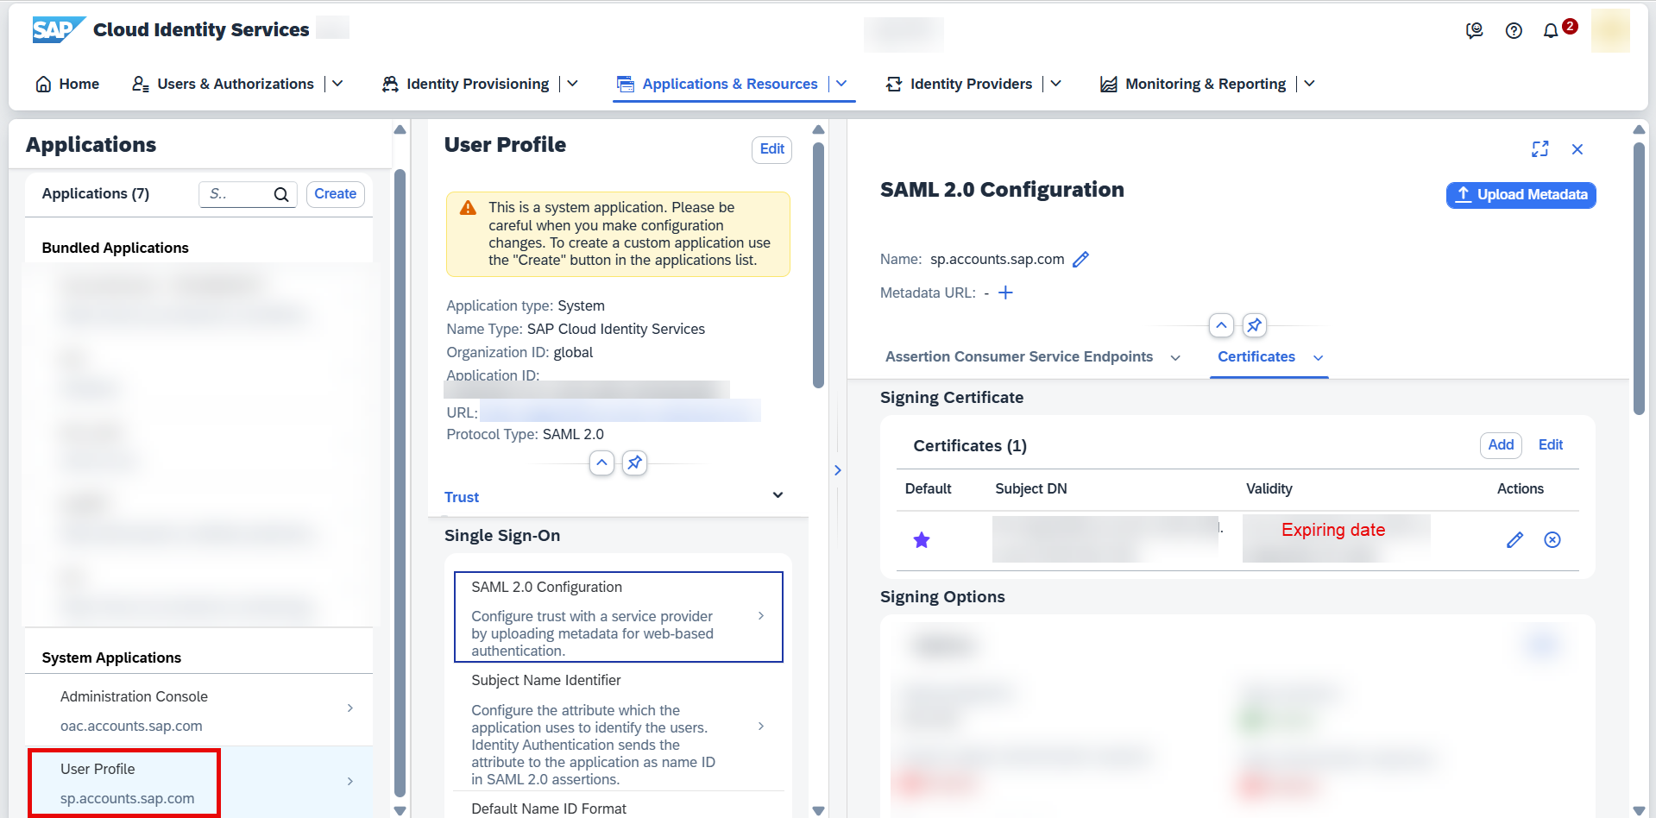
Task: Click the SAML 2.0 Configuration chevron
Action: (x=761, y=615)
